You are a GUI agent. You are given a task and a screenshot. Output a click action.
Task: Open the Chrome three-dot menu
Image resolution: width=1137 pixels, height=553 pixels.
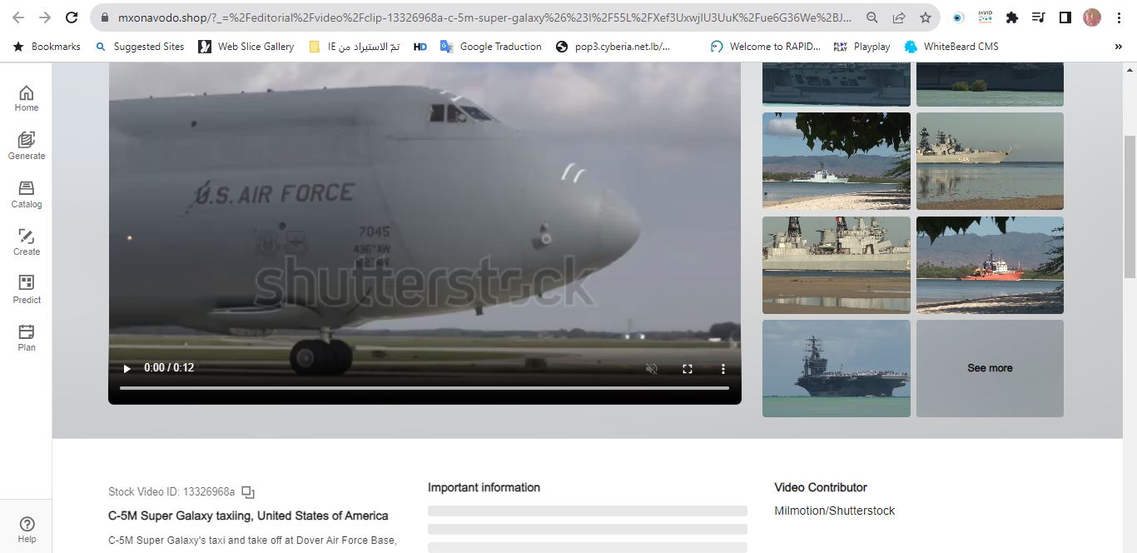(1120, 17)
